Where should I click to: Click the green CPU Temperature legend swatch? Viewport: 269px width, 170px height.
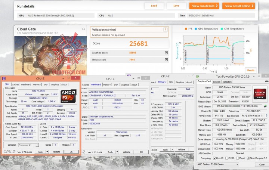pyautogui.click(x=222, y=29)
